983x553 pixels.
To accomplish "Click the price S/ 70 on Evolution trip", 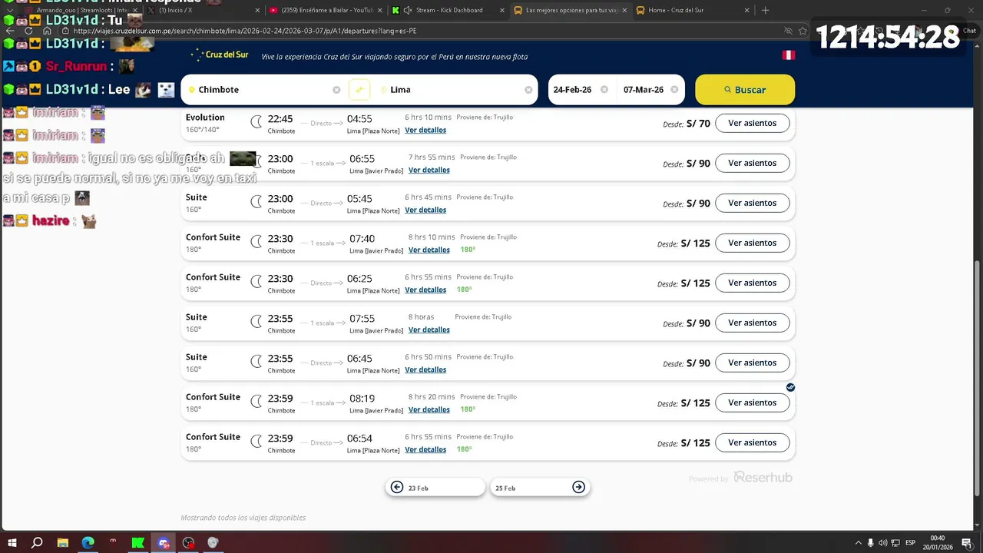I will click(x=698, y=123).
